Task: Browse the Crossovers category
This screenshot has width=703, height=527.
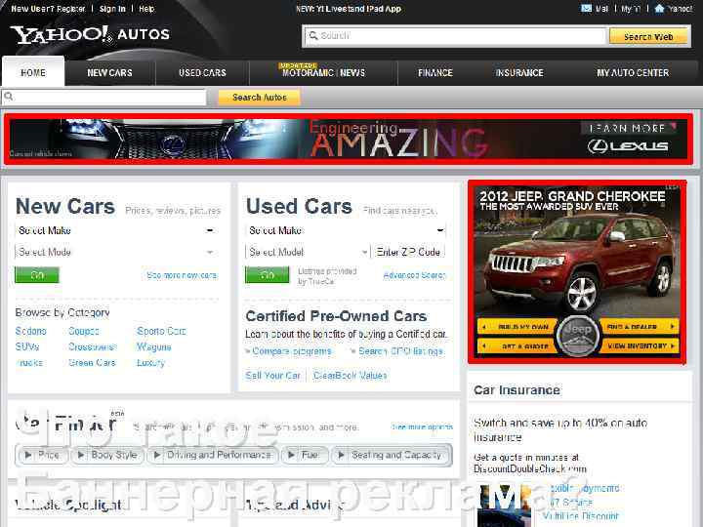Action: click(x=93, y=346)
